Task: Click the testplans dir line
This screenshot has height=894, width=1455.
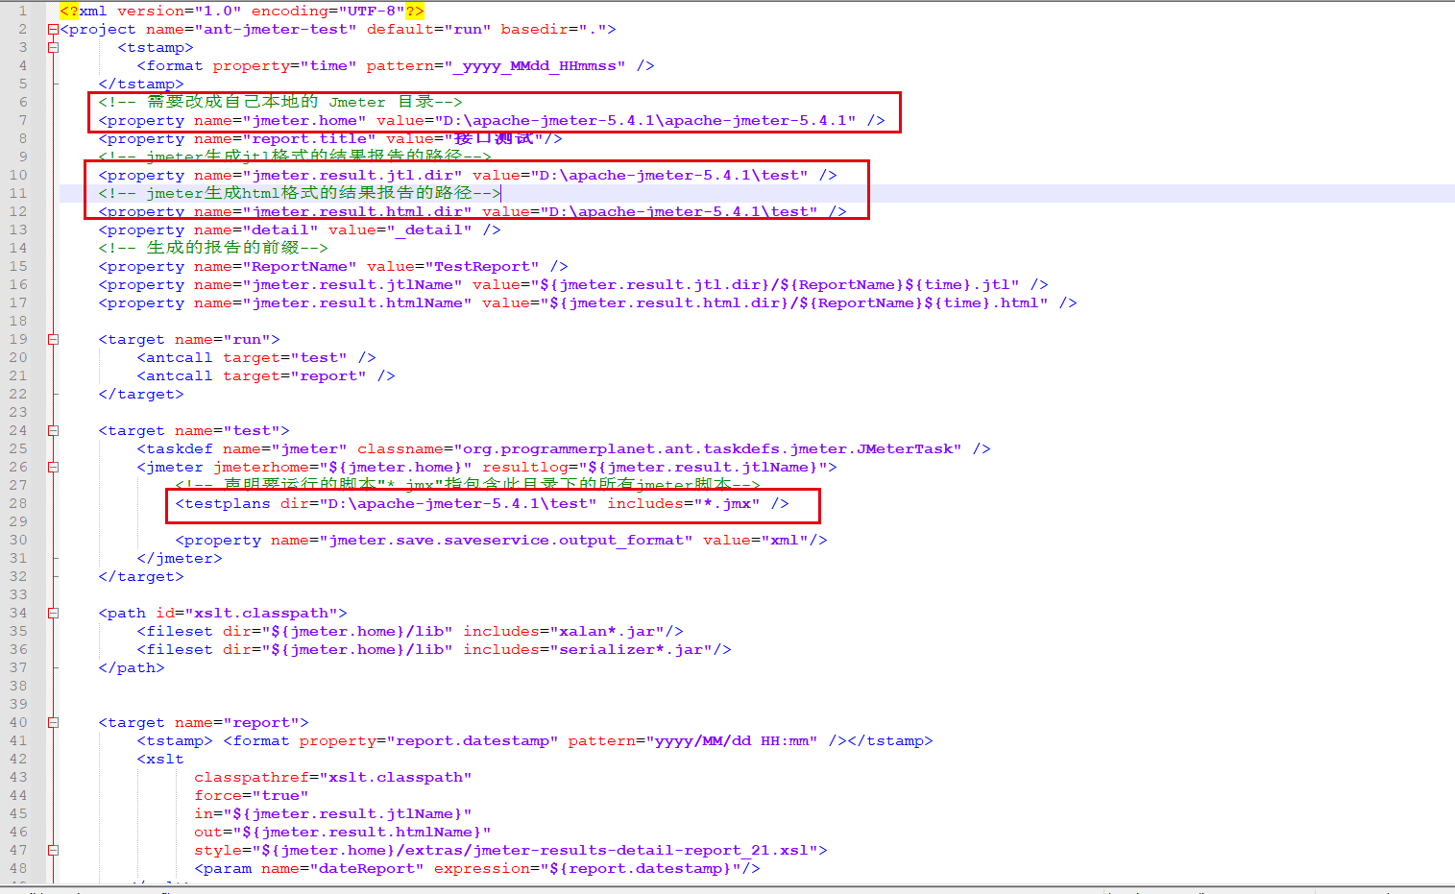Action: point(481,503)
